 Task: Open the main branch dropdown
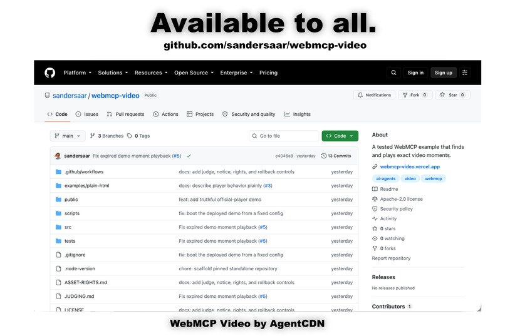coord(68,136)
